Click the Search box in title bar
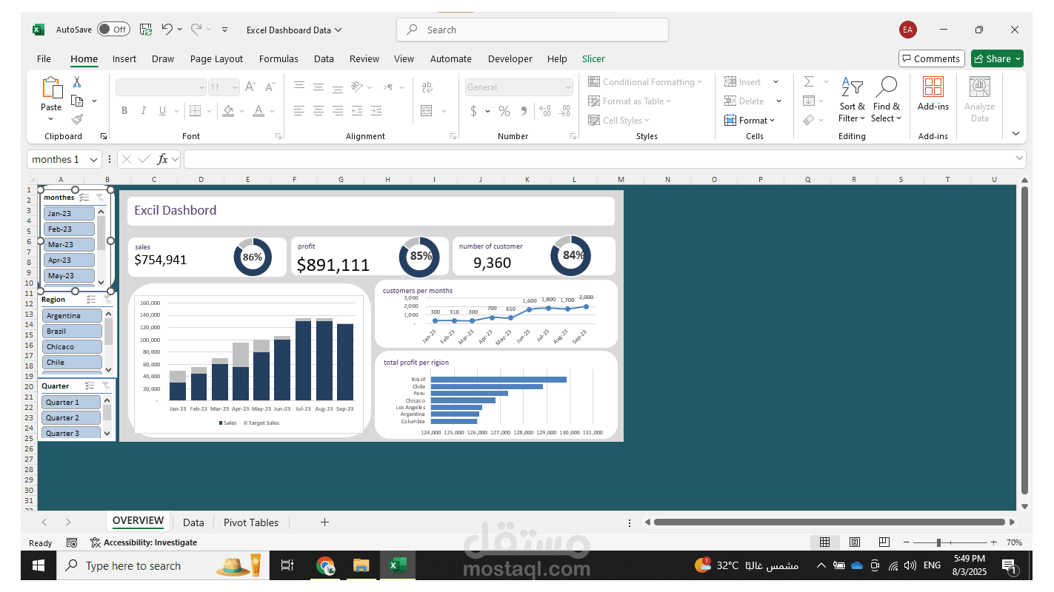1054x592 pixels. coord(533,30)
